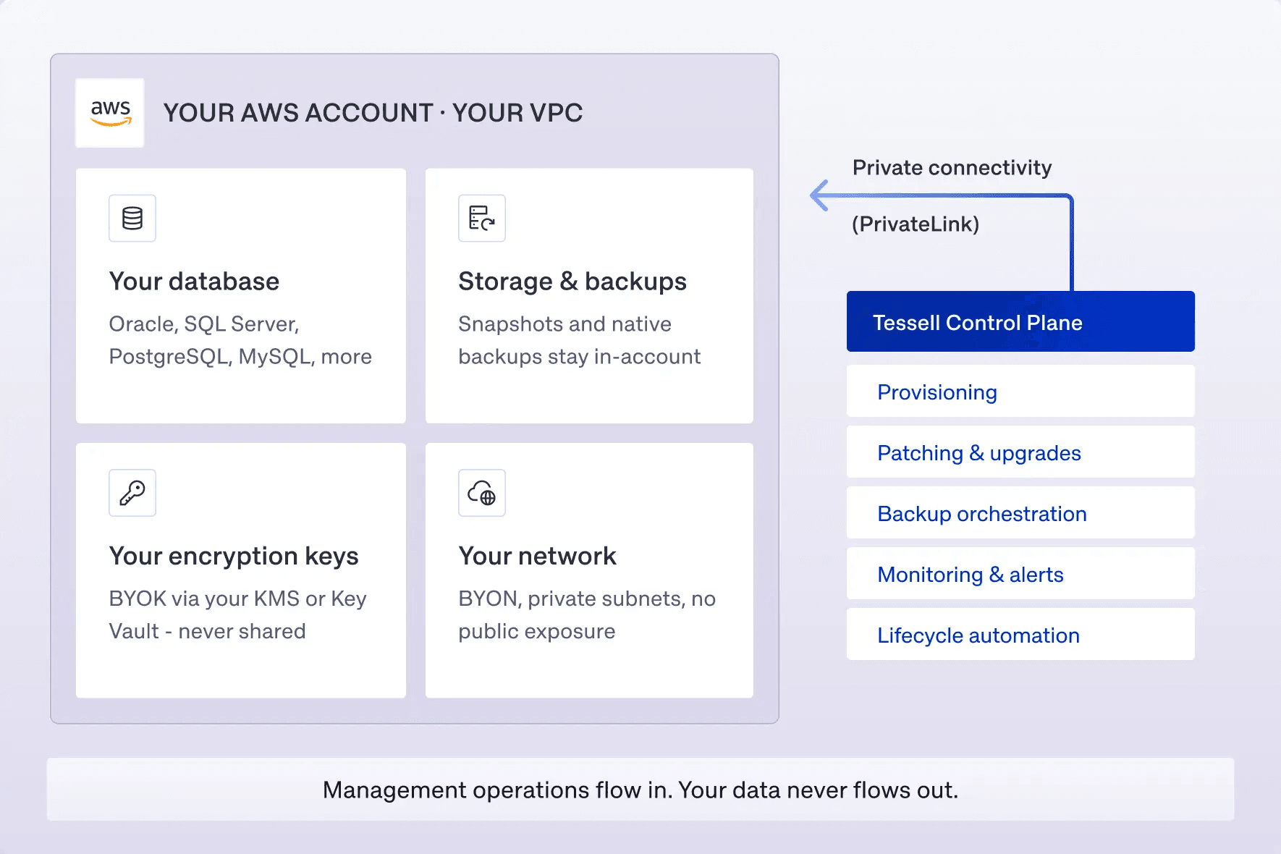Open the Lifecycle automation item
Image resolution: width=1281 pixels, height=854 pixels.
pyautogui.click(x=1020, y=634)
